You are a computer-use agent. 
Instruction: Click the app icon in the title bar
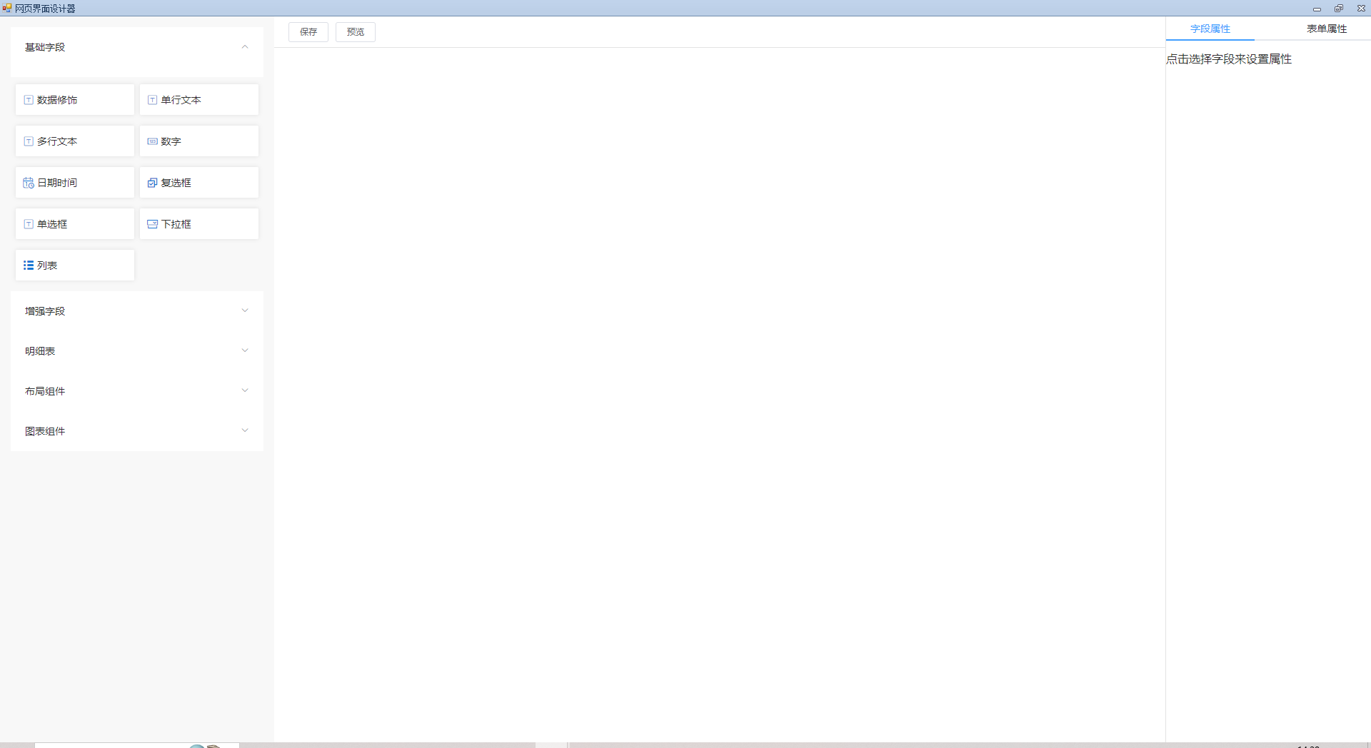pyautogui.click(x=7, y=8)
